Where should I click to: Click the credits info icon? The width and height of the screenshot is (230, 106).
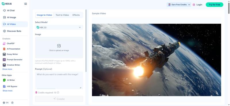click(58, 93)
